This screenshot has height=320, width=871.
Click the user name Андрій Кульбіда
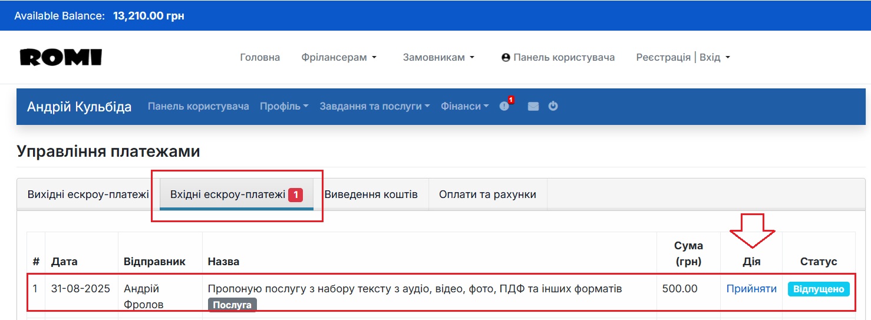click(79, 107)
